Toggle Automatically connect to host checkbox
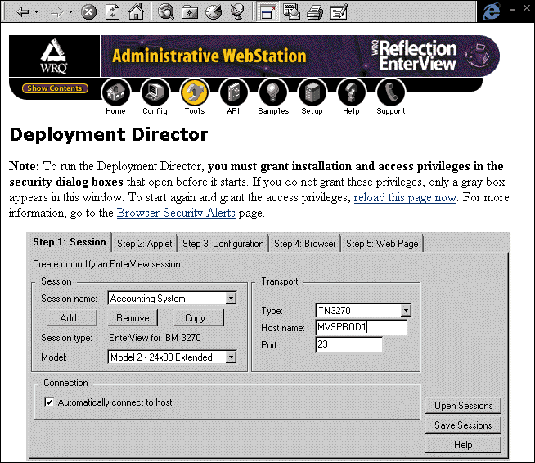Screen dimensions: 535x463 tap(49, 402)
